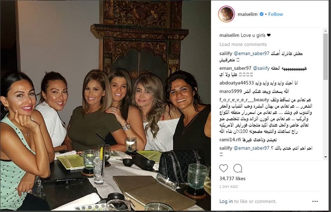Click the @eman_saber97 mention in the first comment

point(251,54)
